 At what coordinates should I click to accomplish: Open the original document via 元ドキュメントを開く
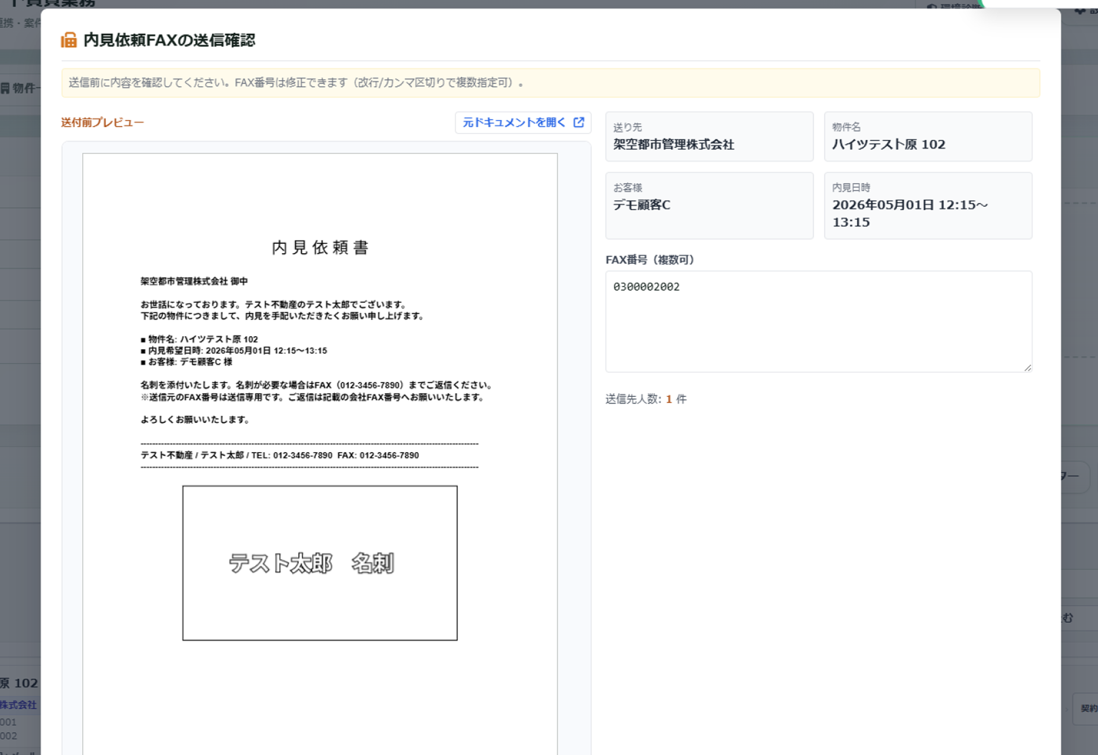pyautogui.click(x=523, y=123)
